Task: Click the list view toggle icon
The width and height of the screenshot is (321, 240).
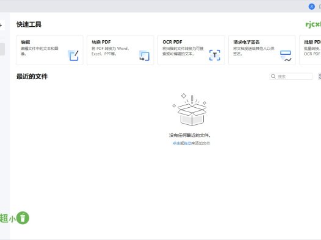Action: point(320,76)
